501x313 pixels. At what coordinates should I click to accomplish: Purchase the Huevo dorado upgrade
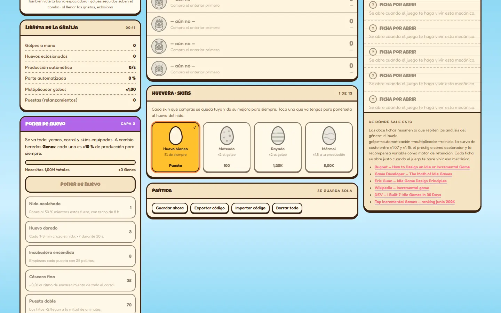click(x=80, y=232)
